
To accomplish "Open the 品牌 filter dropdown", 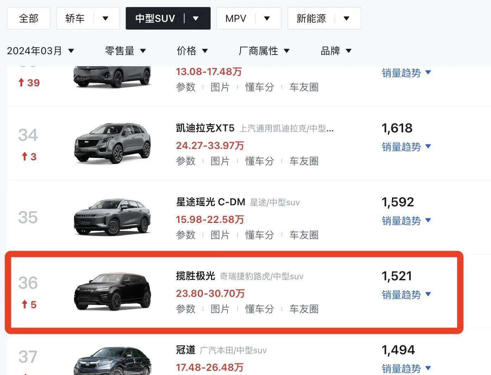I will pyautogui.click(x=336, y=51).
